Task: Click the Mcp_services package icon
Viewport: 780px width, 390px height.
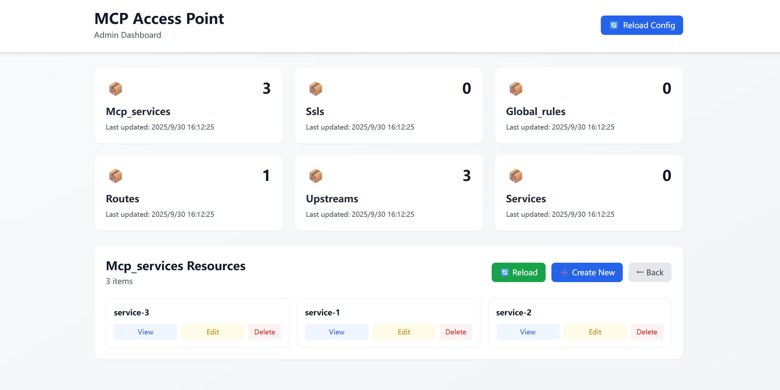Action: 116,89
